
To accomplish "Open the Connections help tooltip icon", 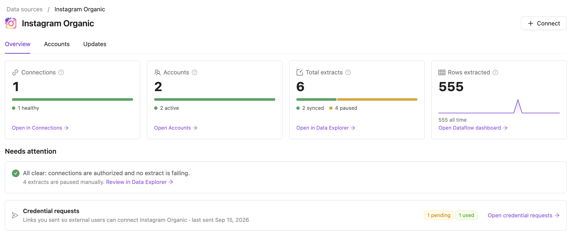I will point(61,72).
